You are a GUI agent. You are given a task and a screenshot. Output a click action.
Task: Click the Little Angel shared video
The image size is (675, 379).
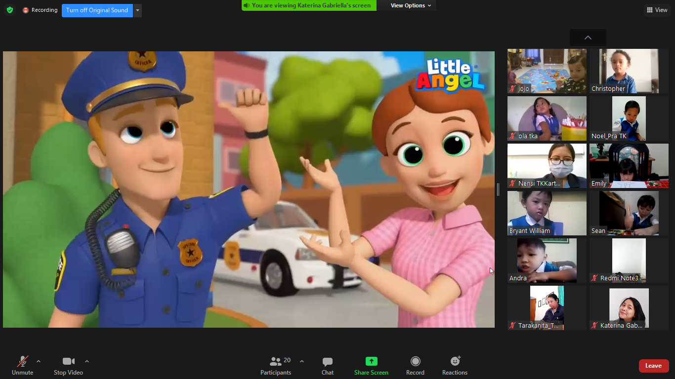[x=249, y=189]
